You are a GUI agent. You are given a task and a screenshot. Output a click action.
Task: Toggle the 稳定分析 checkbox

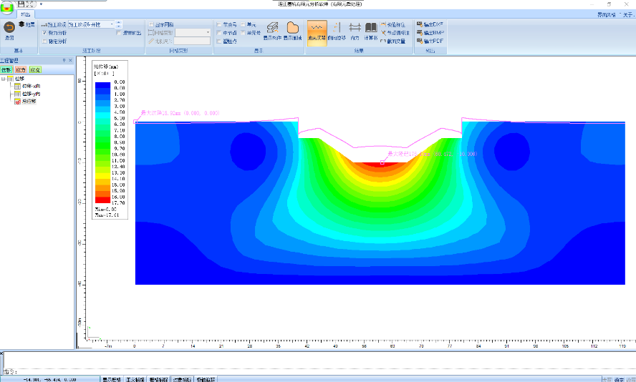coord(44,41)
